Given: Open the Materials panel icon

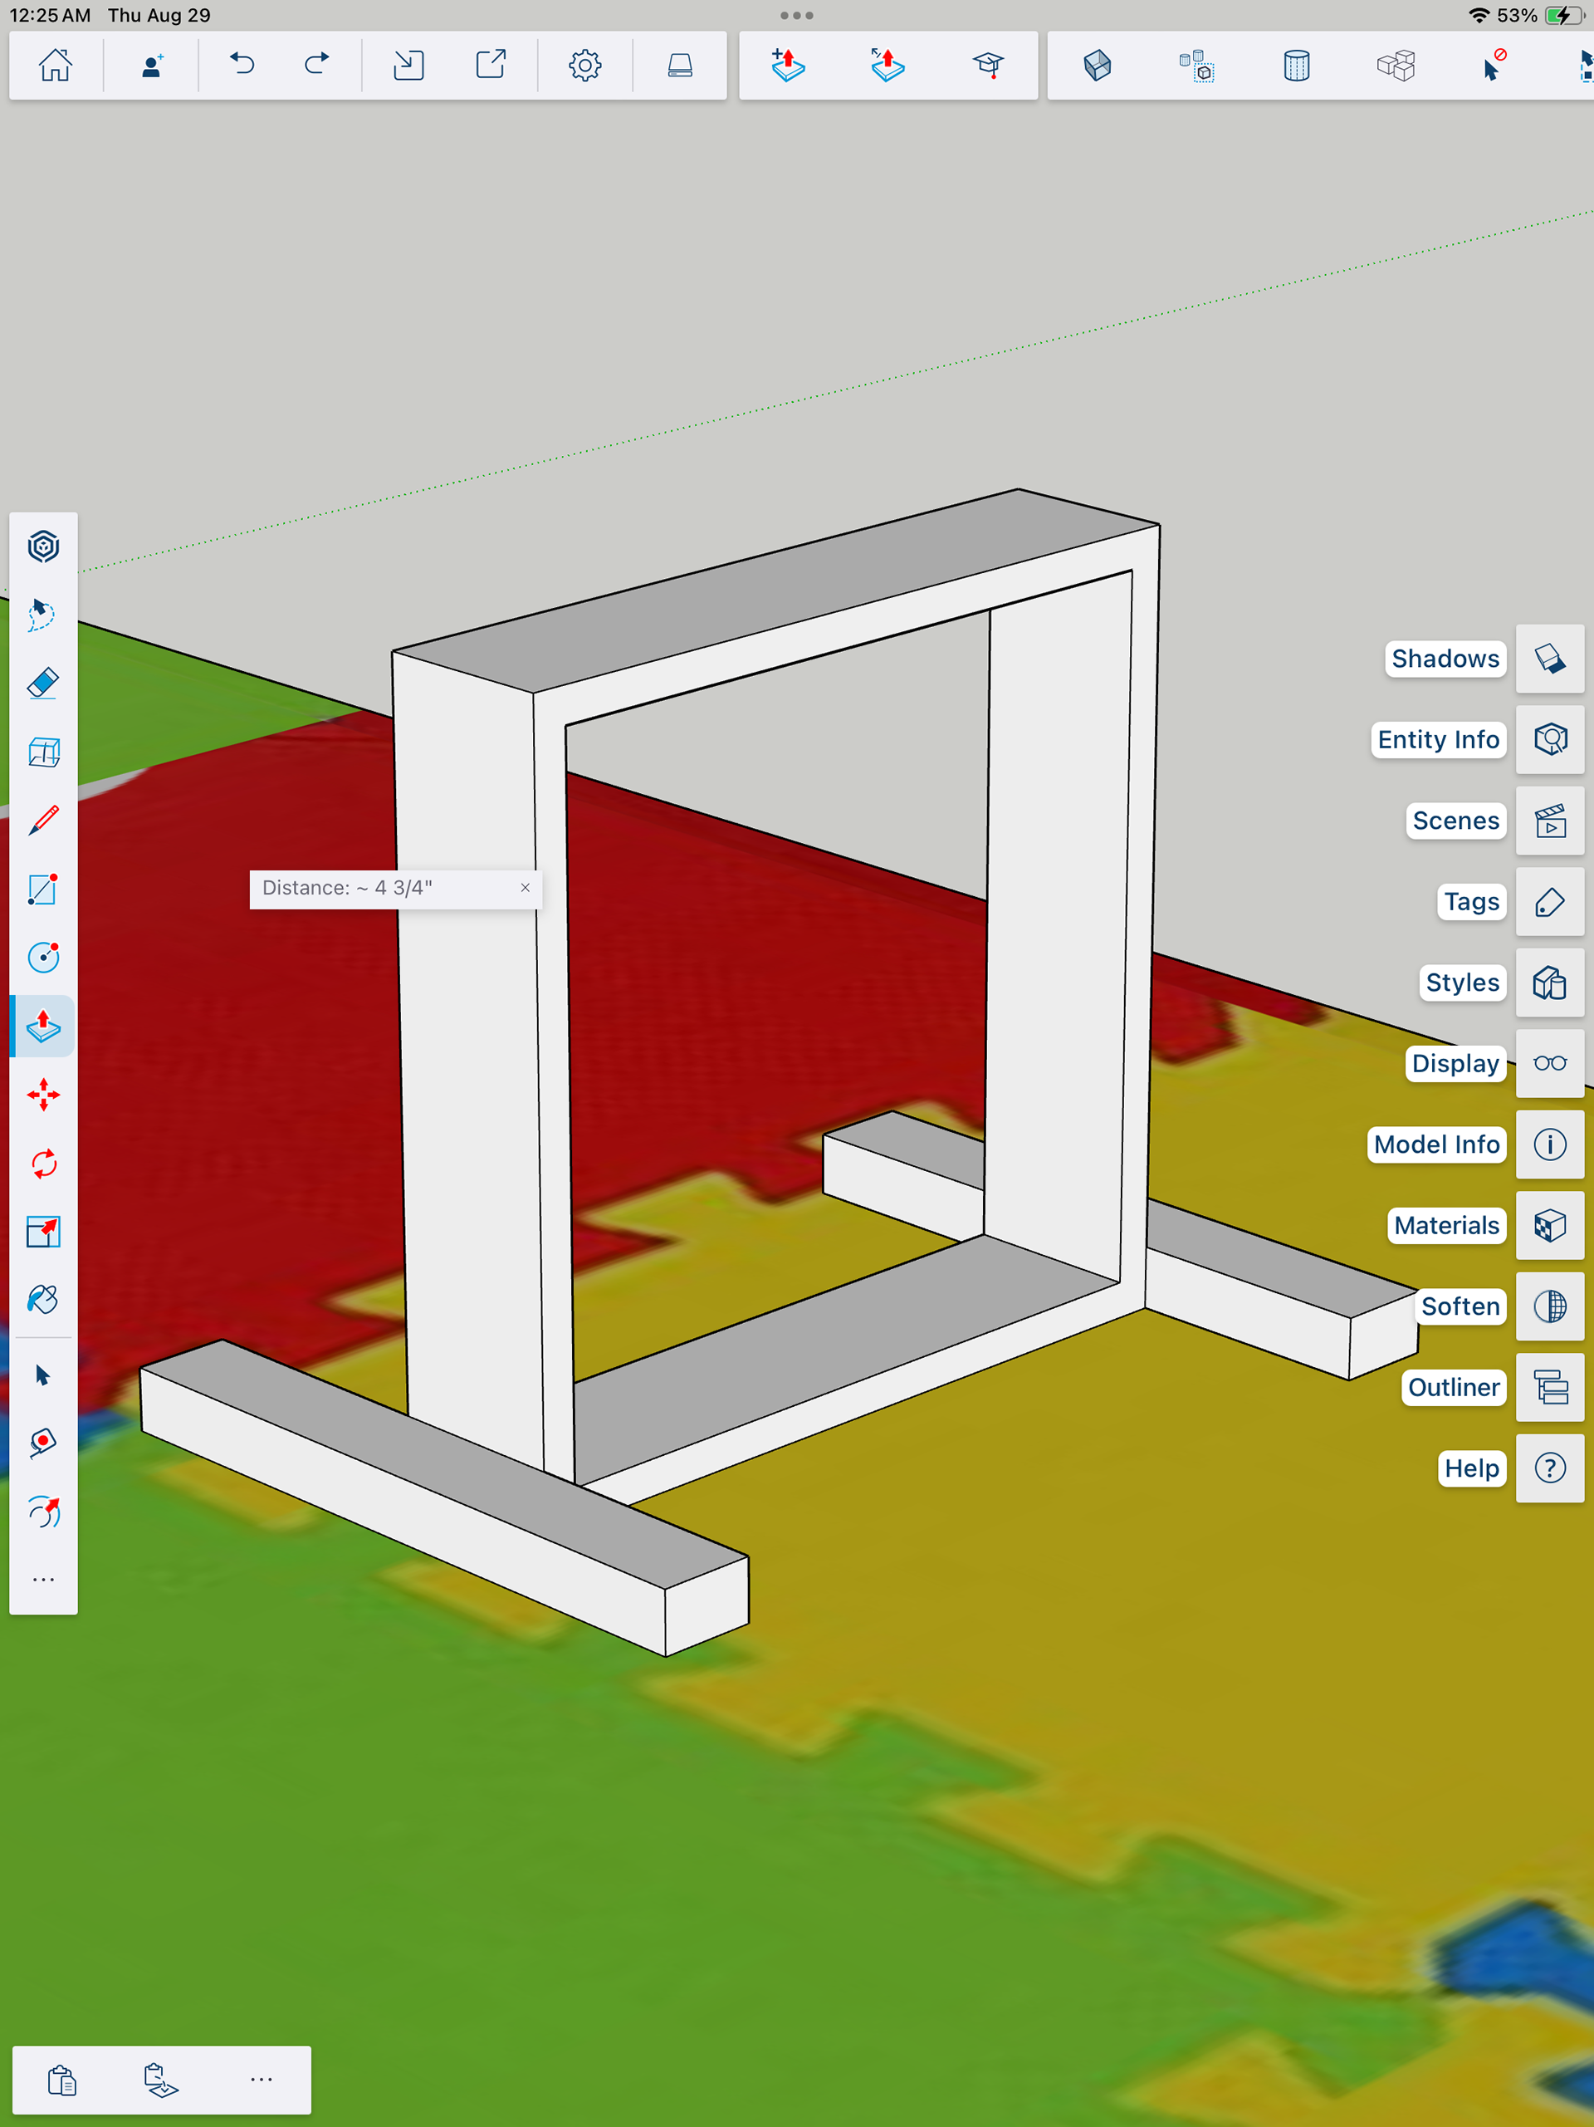Looking at the screenshot, I should [x=1549, y=1225].
